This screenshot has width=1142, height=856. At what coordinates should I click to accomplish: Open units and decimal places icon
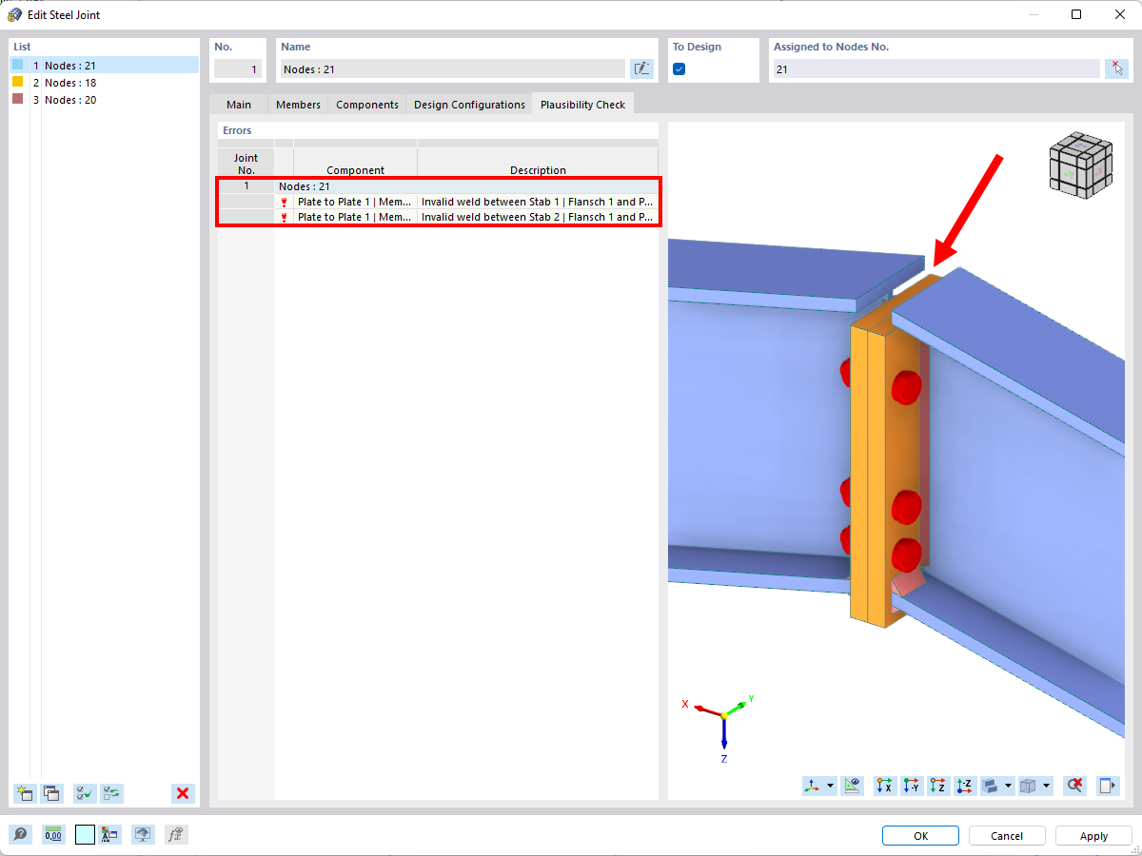point(53,834)
